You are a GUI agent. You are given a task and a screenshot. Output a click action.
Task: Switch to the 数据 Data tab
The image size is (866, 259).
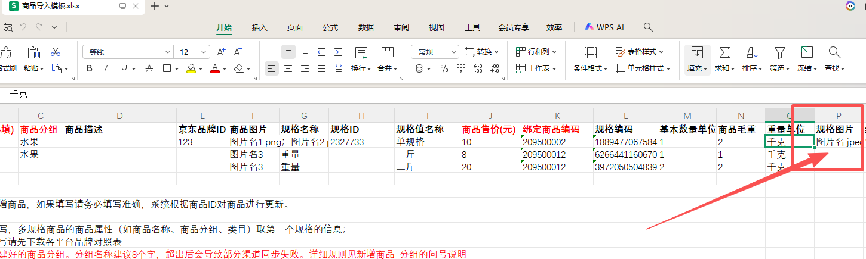pyautogui.click(x=366, y=27)
